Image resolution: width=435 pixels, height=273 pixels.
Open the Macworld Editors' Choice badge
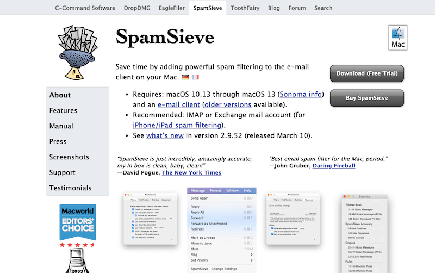coord(78,222)
